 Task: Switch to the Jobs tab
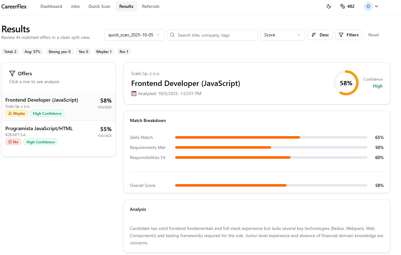coord(75,6)
